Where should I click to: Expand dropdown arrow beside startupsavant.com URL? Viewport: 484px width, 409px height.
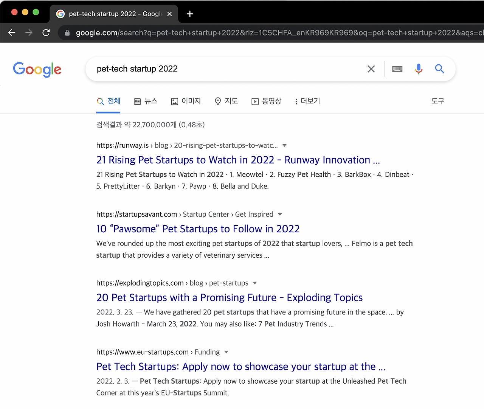pos(280,214)
